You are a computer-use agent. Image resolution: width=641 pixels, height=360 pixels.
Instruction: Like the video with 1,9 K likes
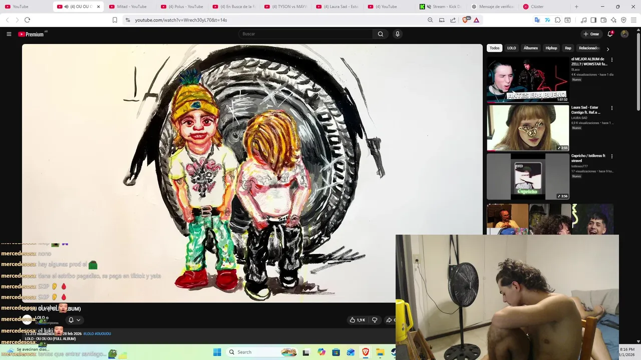point(358,320)
